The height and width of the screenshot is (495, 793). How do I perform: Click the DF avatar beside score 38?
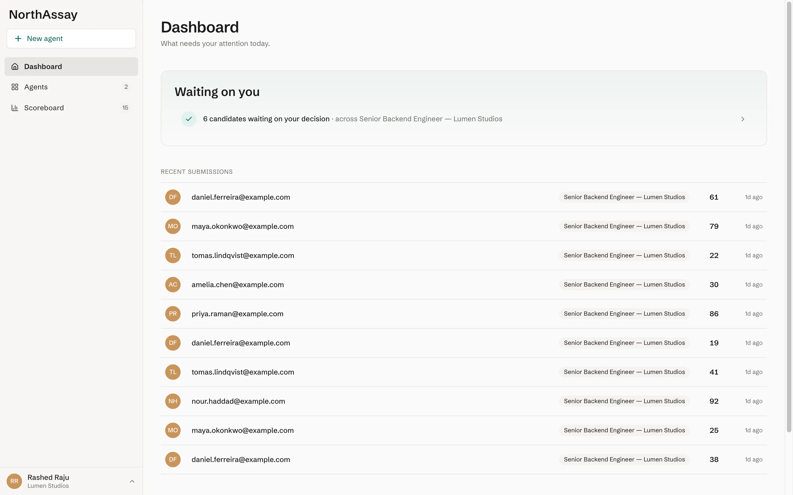(x=173, y=459)
